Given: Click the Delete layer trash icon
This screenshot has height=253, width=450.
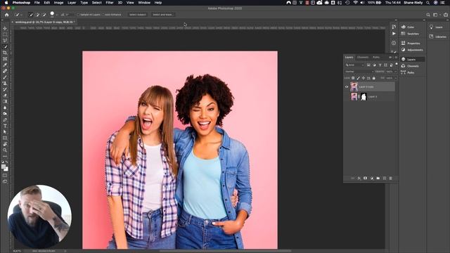Looking at the screenshot, I should point(391,178).
